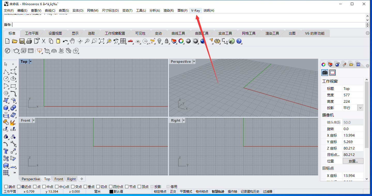This screenshot has height=196, width=372.
Task: Click the blue help question icon
Action: pyautogui.click(x=239, y=41)
